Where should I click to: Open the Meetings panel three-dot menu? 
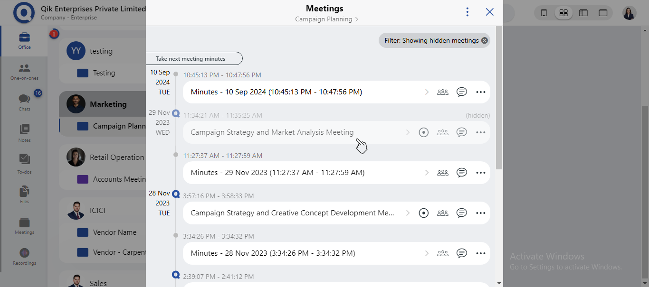pos(467,11)
